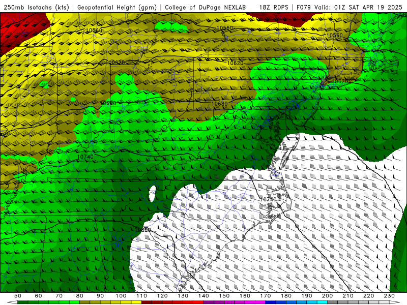Screen dimensions: 407x305
Task: Click the legend value 110
Action: click(142, 296)
